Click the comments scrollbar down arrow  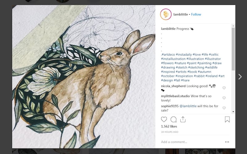click(233, 112)
